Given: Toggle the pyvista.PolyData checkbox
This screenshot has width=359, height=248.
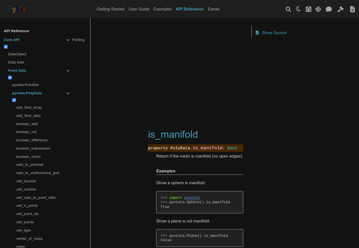Looking at the screenshot, I should 14,100.
